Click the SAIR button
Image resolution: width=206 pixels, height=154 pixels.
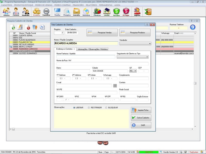click(x=141, y=125)
